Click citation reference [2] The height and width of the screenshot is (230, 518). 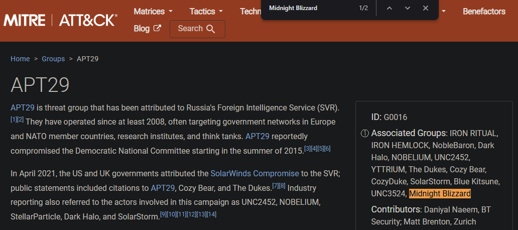pos(21,120)
